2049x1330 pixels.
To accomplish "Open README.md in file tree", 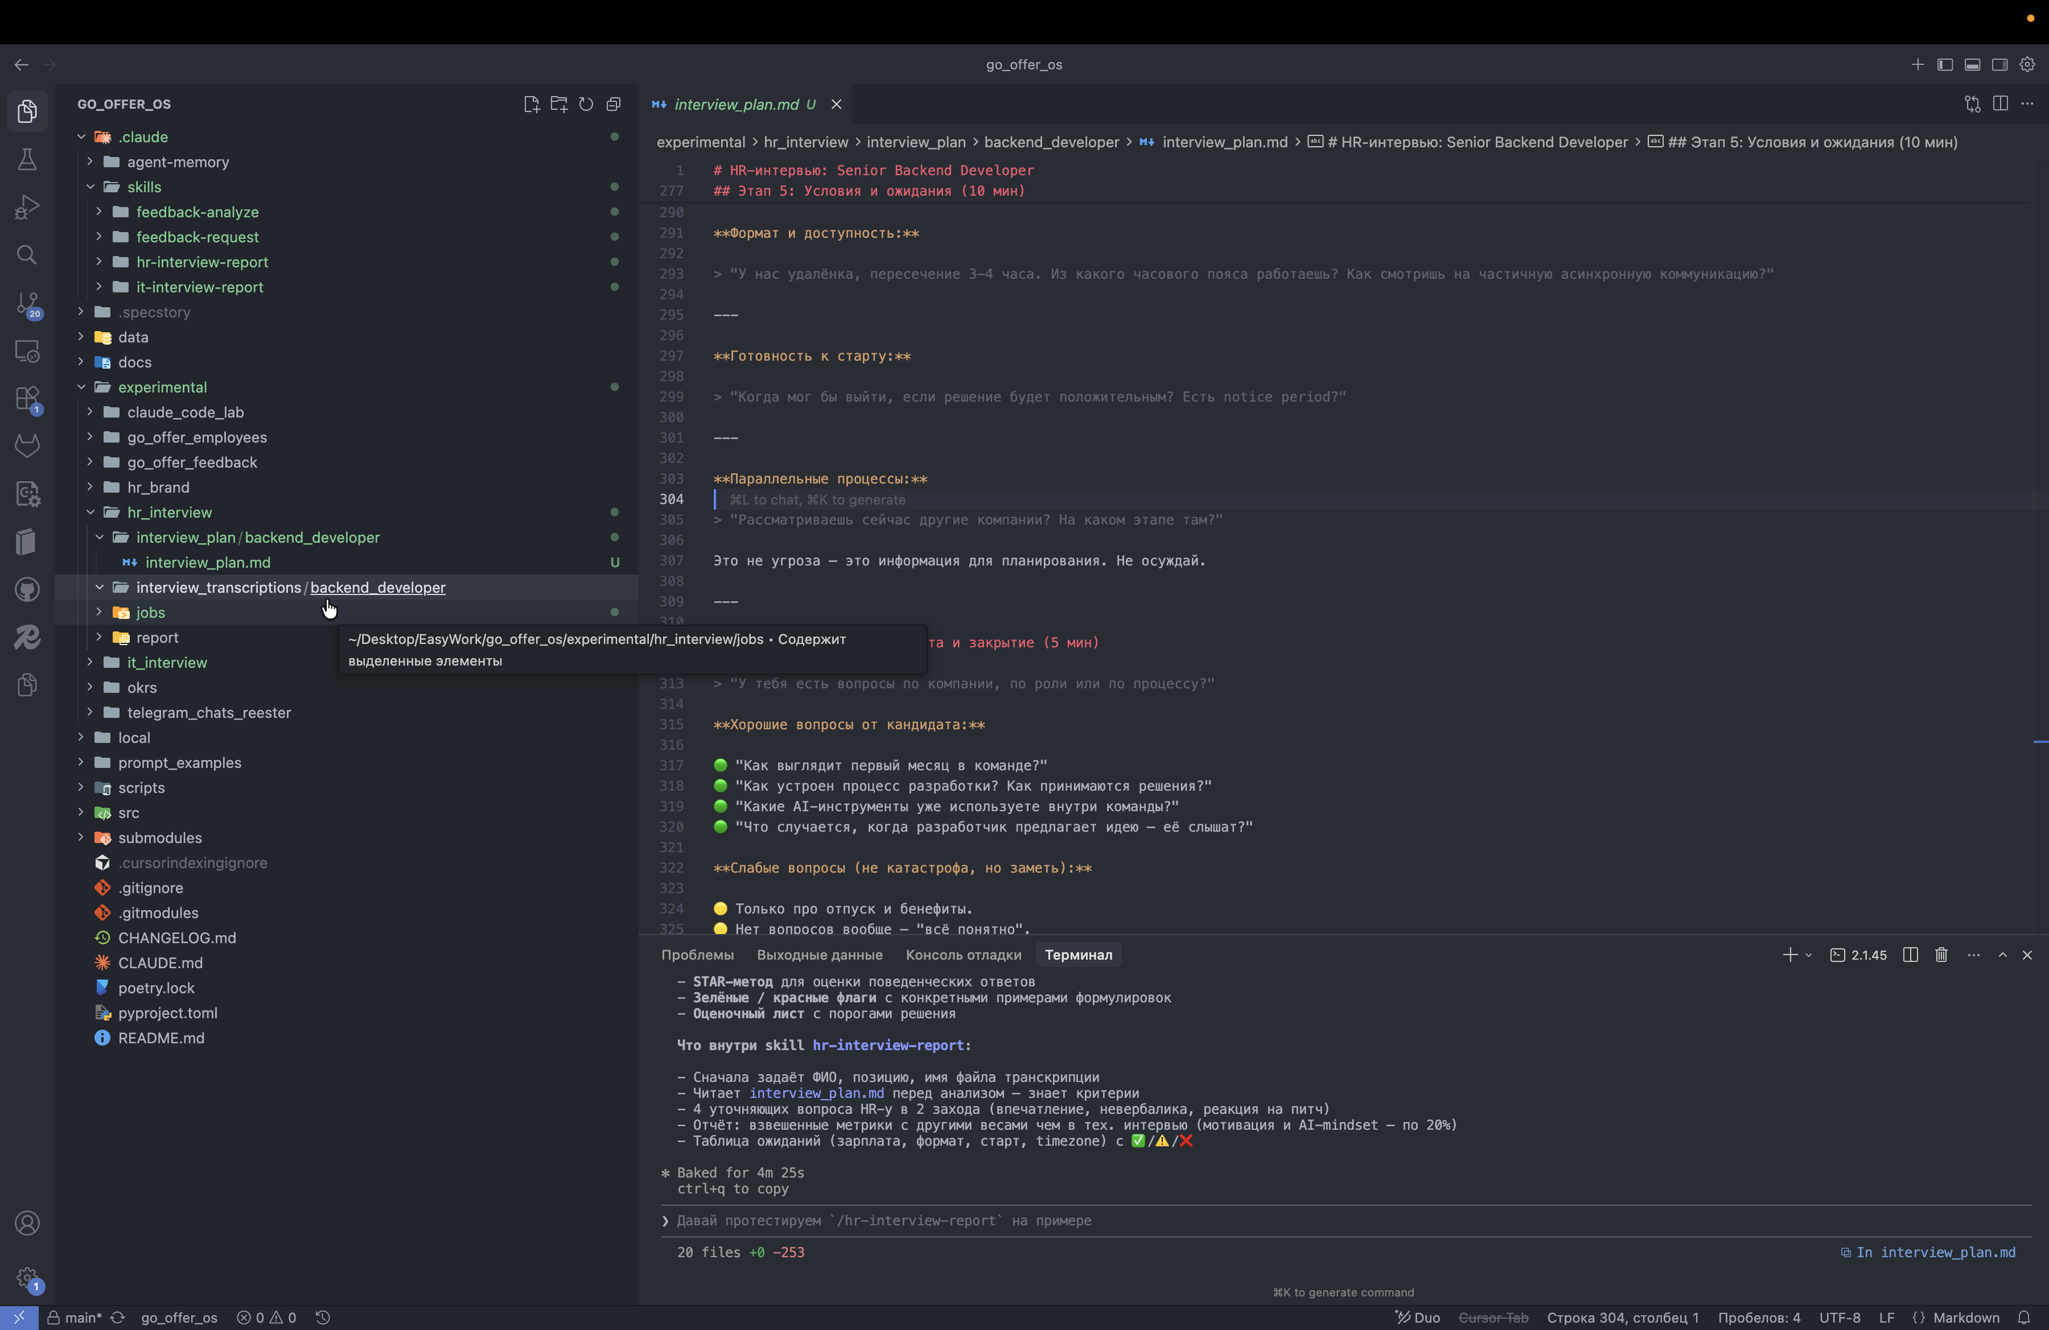I will tap(161, 1038).
